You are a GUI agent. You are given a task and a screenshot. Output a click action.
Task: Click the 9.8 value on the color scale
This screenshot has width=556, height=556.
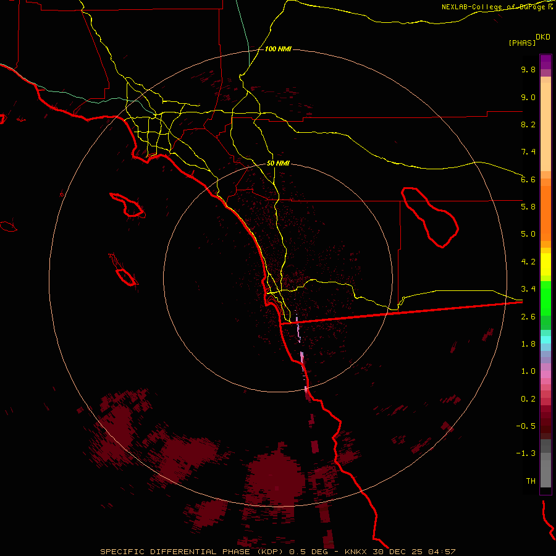click(528, 69)
